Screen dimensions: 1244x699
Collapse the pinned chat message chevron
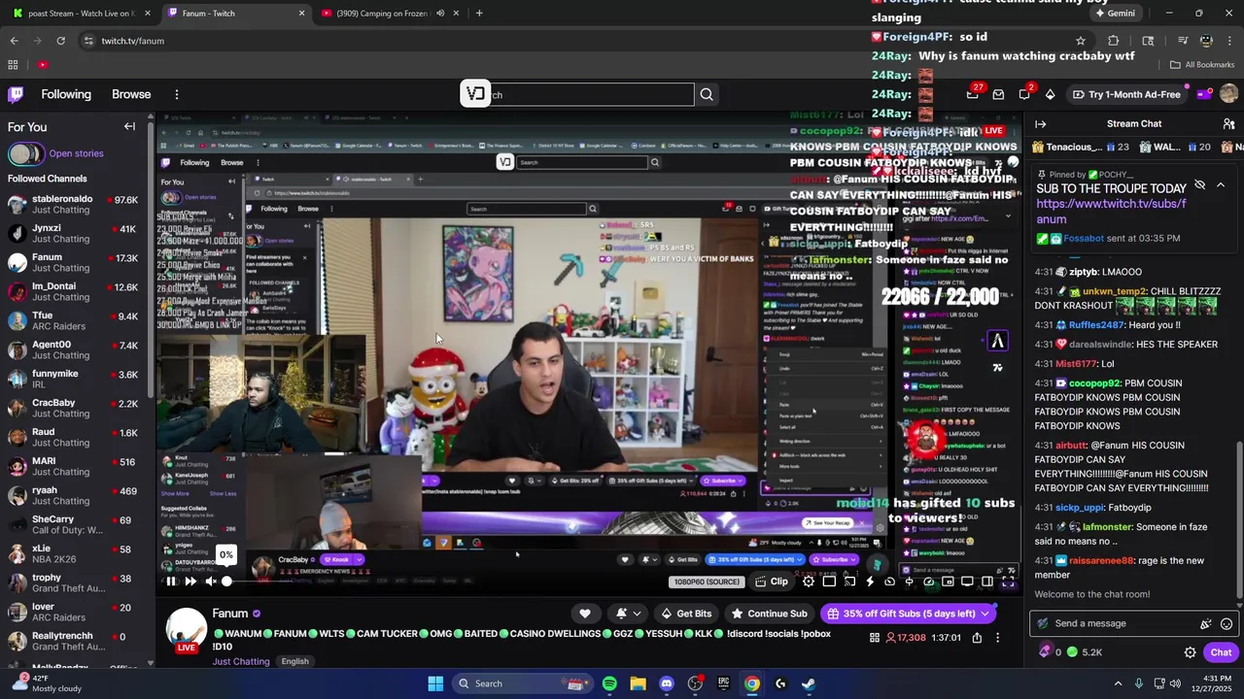point(1221,184)
